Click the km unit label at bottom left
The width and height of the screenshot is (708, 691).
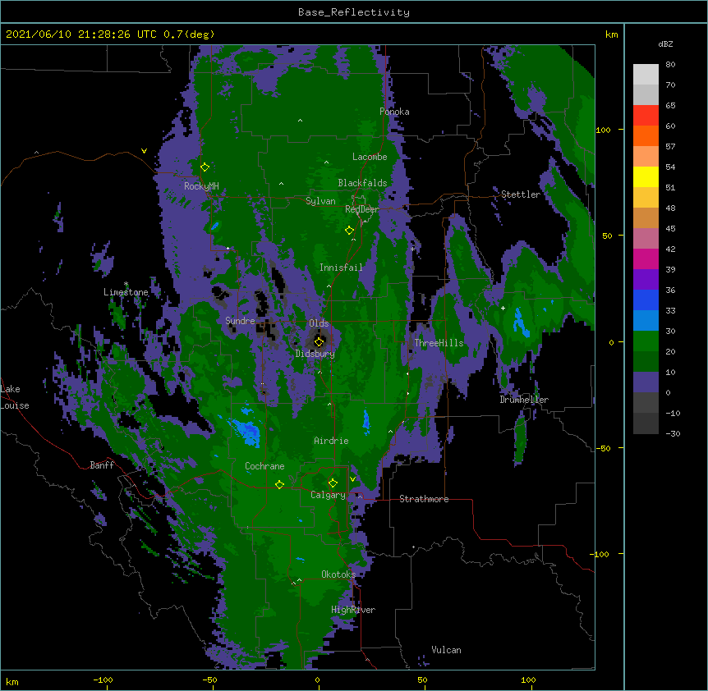pos(12,681)
